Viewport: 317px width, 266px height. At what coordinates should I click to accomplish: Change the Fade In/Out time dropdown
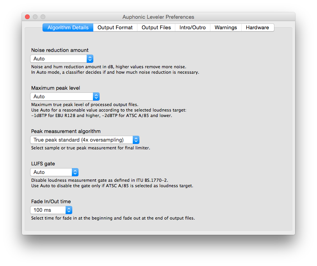point(51,210)
